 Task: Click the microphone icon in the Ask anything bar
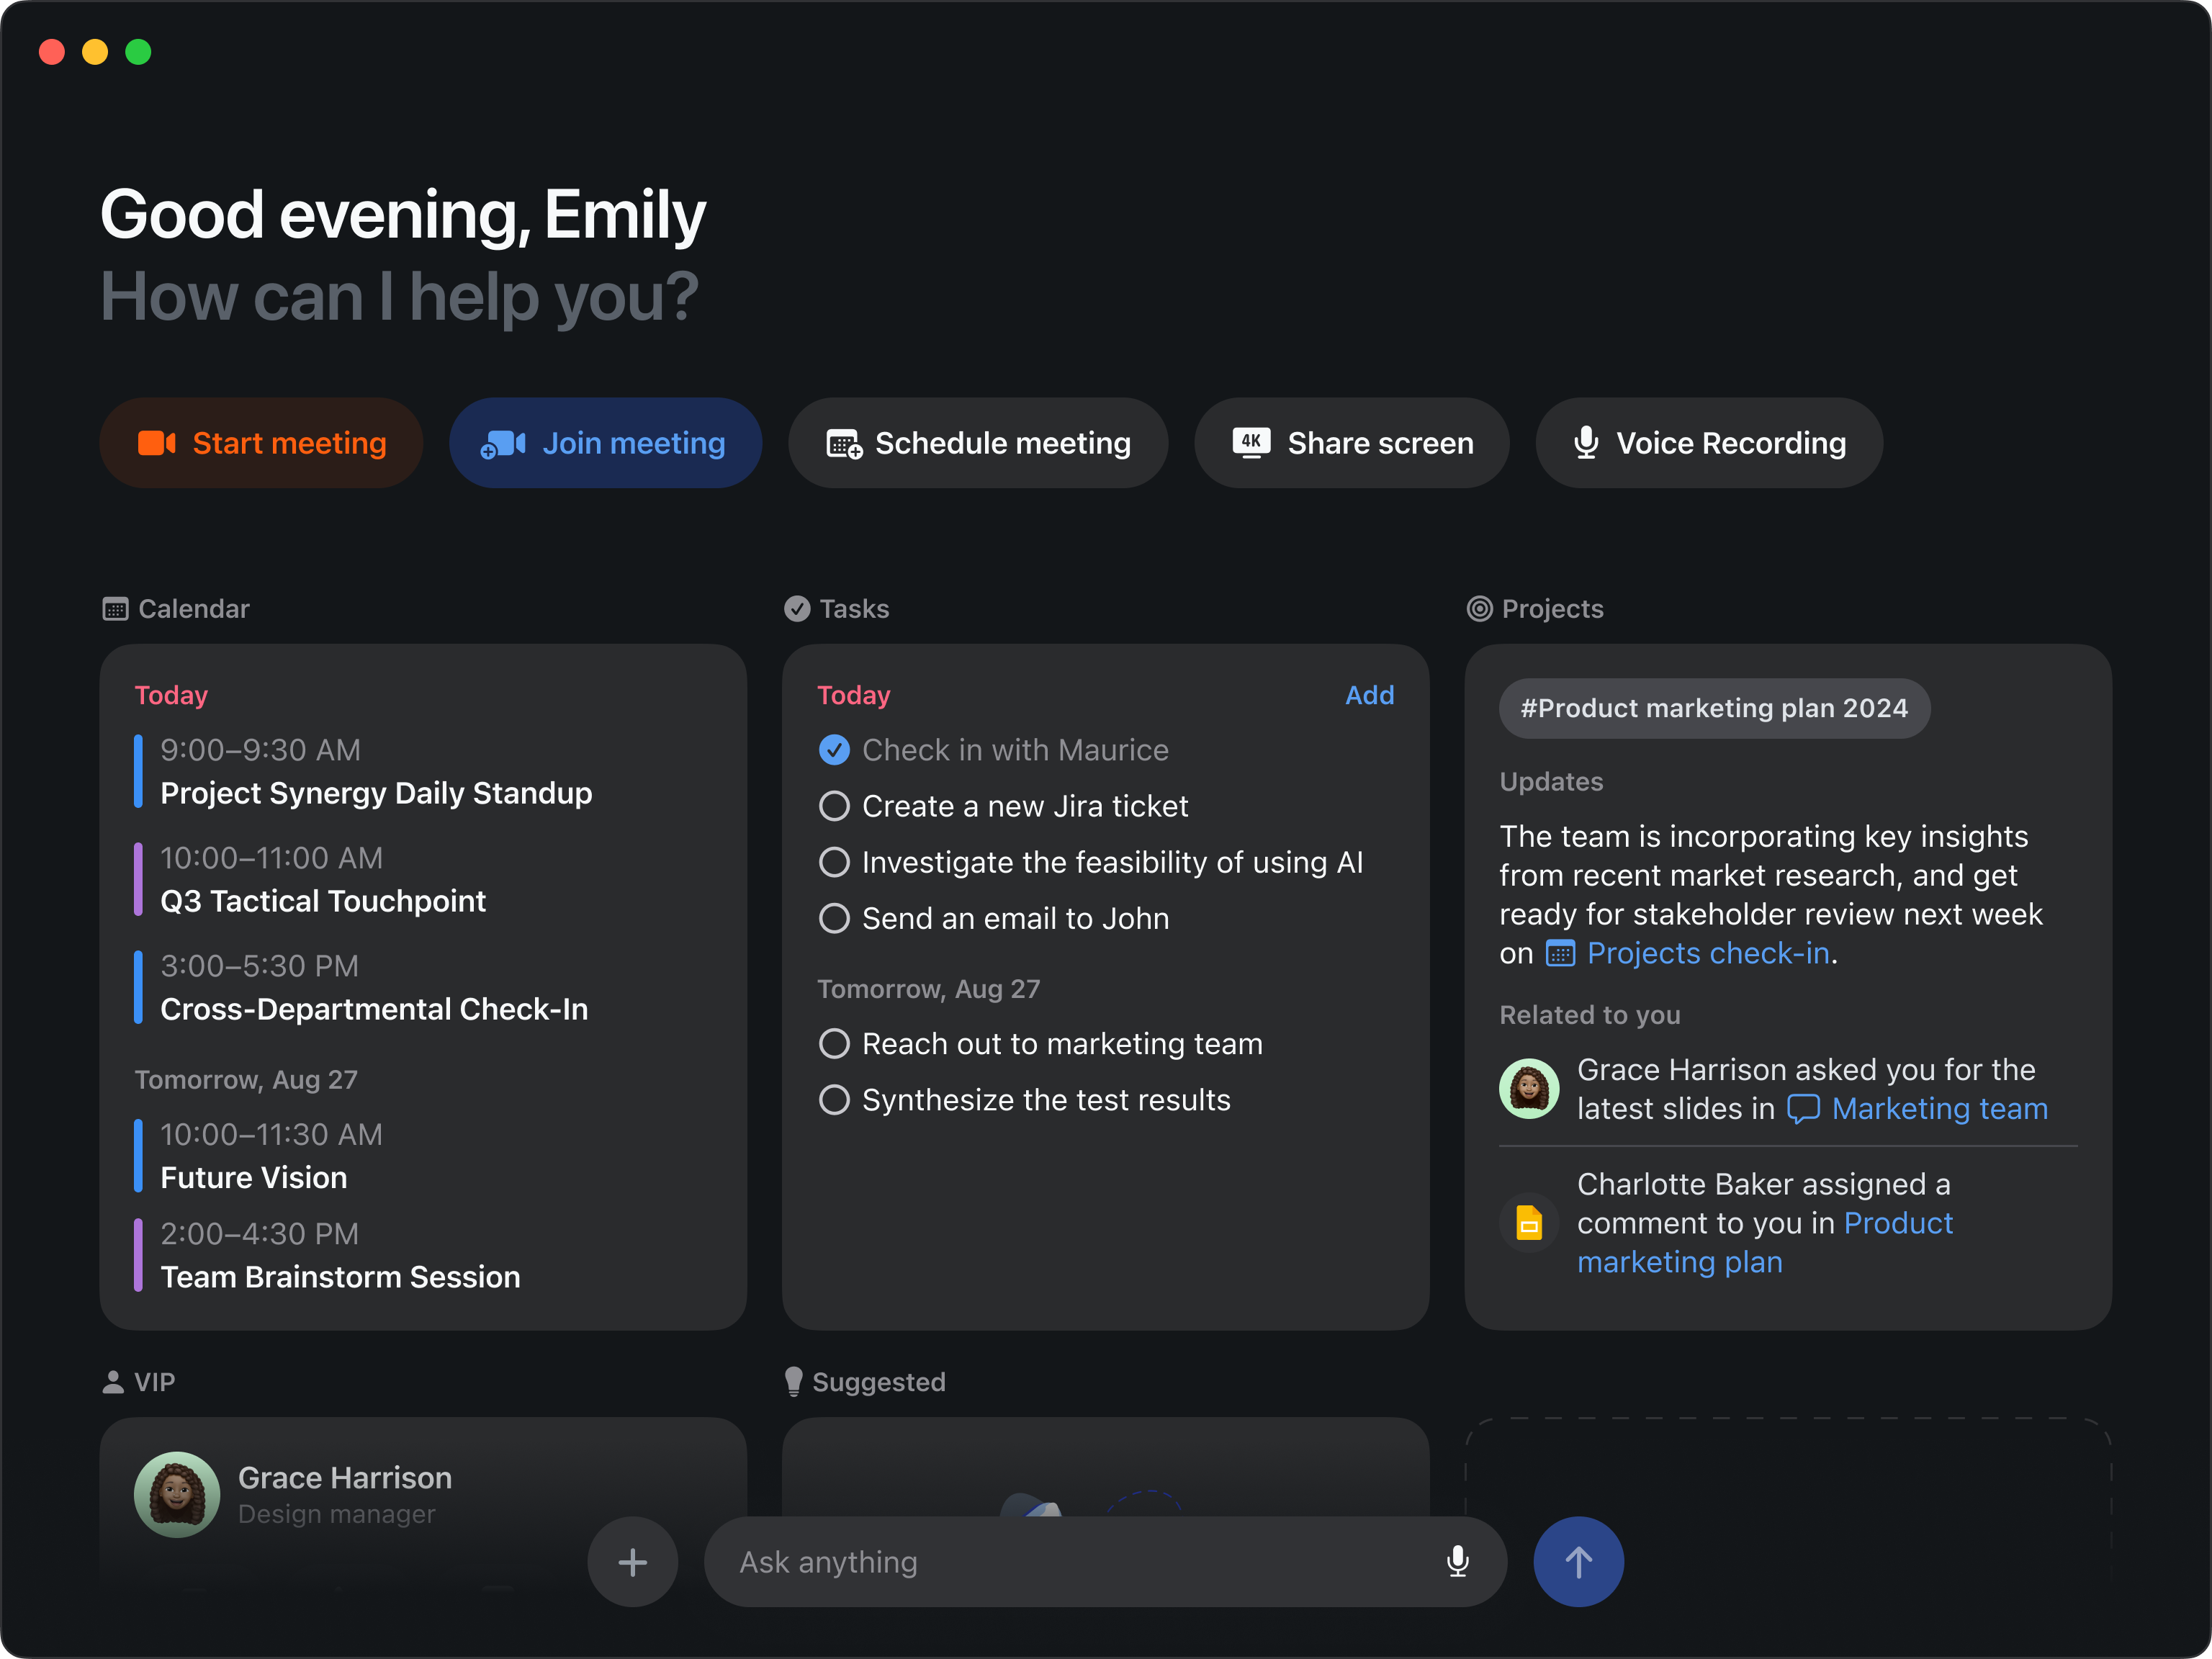pyautogui.click(x=1458, y=1561)
